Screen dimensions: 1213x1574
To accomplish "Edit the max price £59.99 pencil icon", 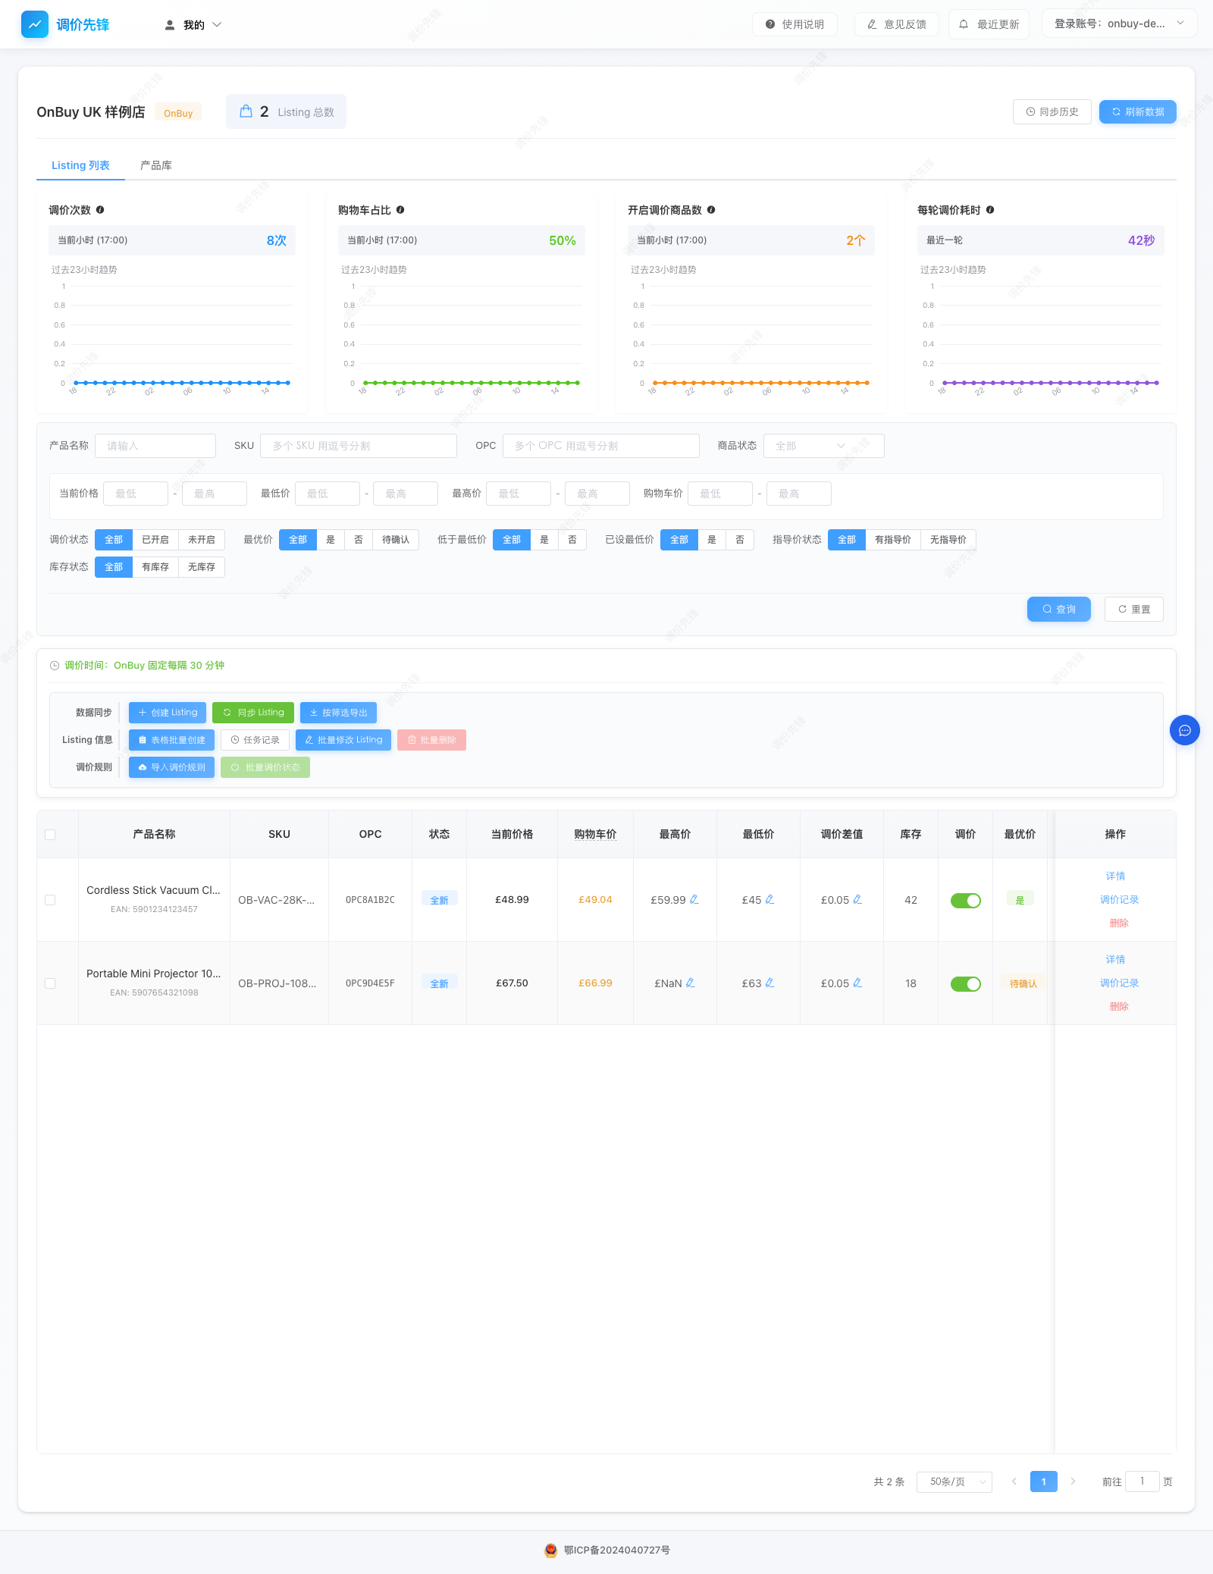I will pyautogui.click(x=694, y=899).
